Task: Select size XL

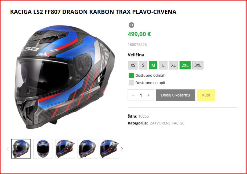Action: (x=173, y=65)
